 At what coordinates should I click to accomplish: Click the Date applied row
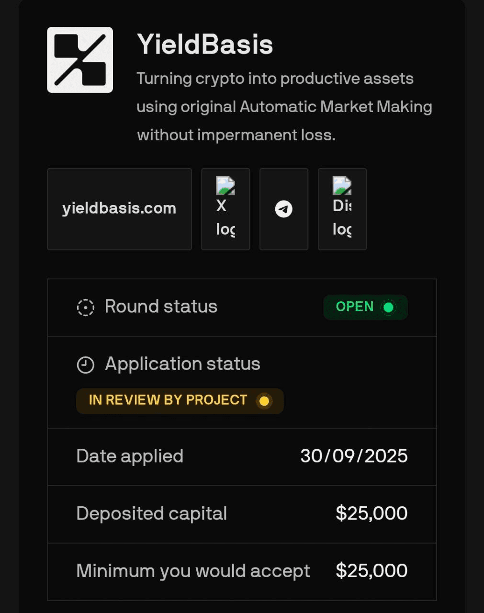tap(242, 457)
